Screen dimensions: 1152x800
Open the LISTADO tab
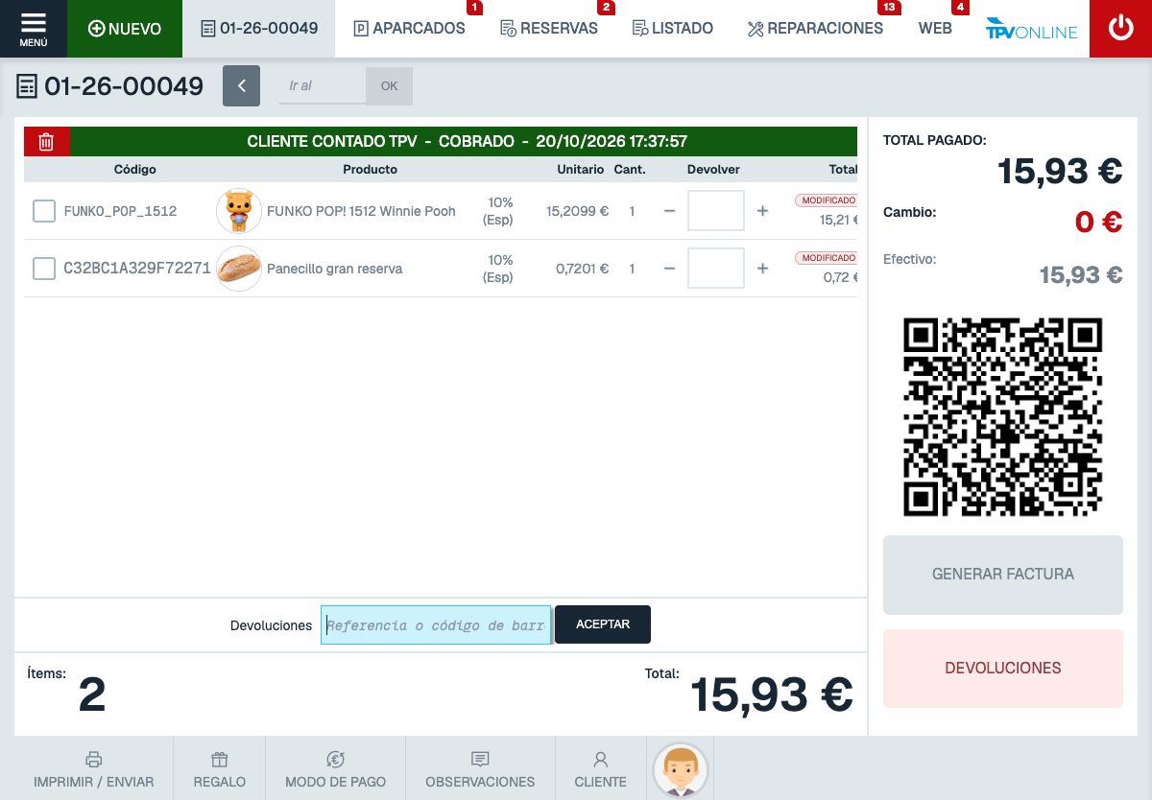[x=673, y=29]
